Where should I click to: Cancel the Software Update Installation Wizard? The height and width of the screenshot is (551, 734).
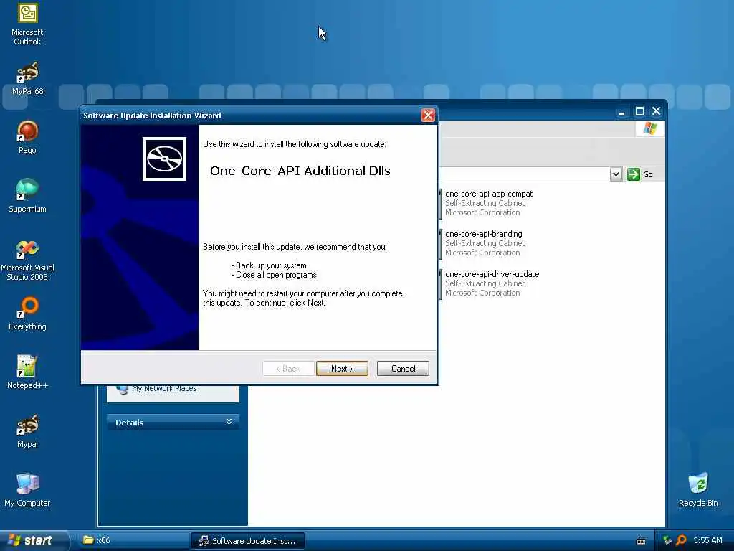click(403, 369)
